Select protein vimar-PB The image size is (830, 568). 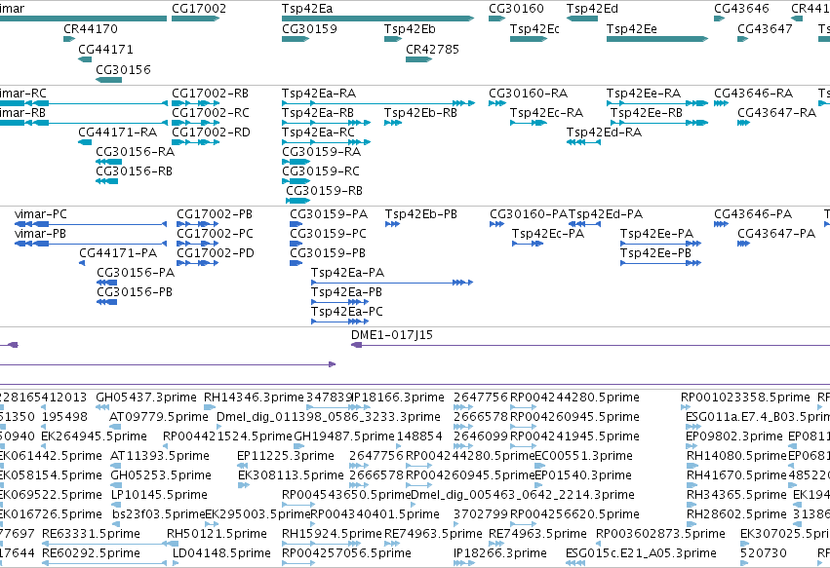(40, 234)
